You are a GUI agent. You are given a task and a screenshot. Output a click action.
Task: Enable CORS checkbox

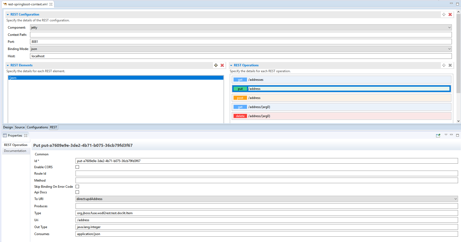coord(77,167)
